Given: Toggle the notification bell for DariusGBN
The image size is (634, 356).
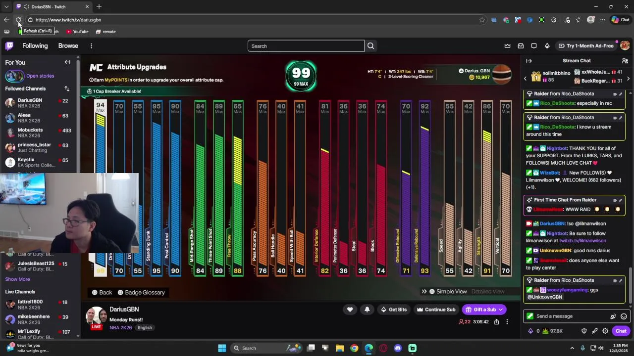Looking at the screenshot, I should point(367,310).
